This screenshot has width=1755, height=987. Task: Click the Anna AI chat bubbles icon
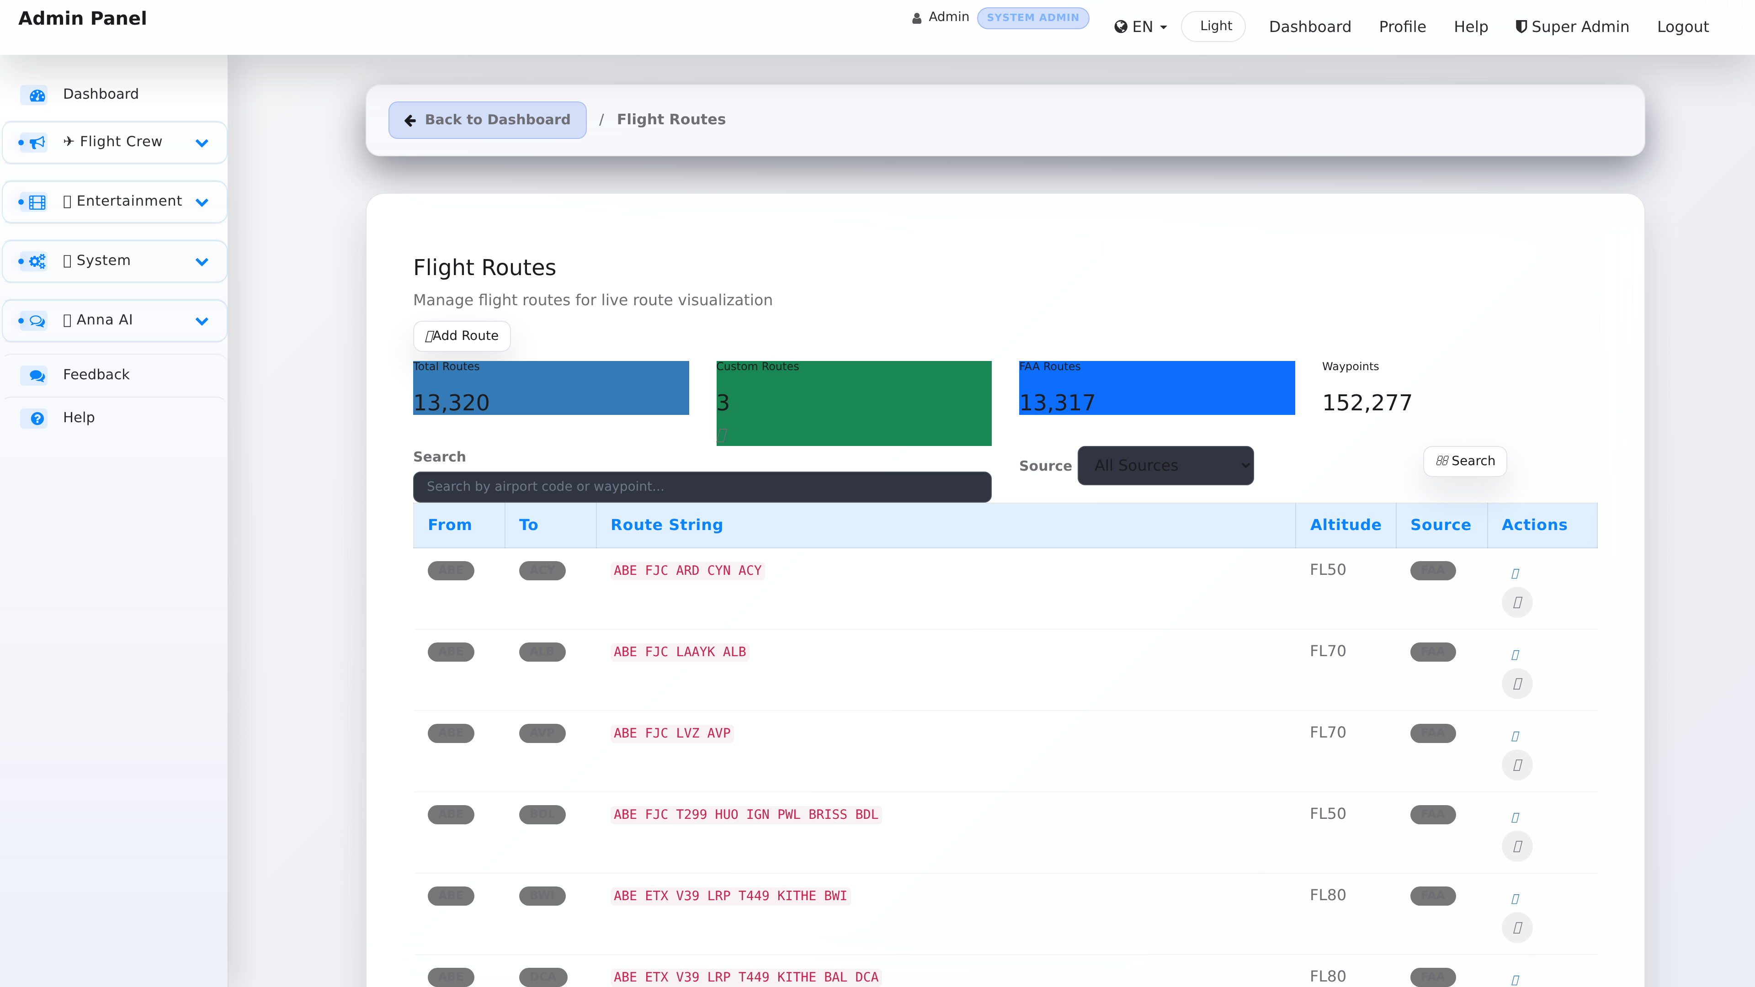click(x=37, y=321)
